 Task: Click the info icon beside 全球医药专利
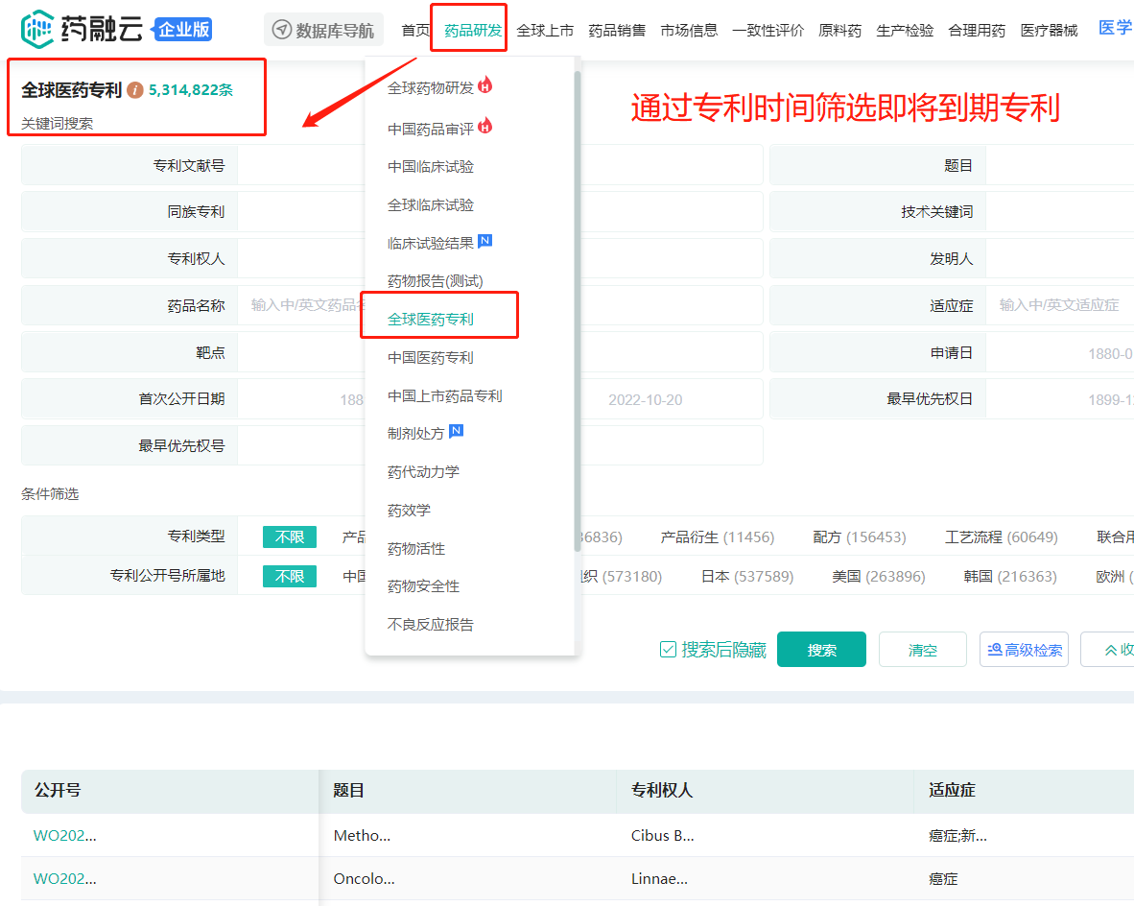(x=135, y=90)
